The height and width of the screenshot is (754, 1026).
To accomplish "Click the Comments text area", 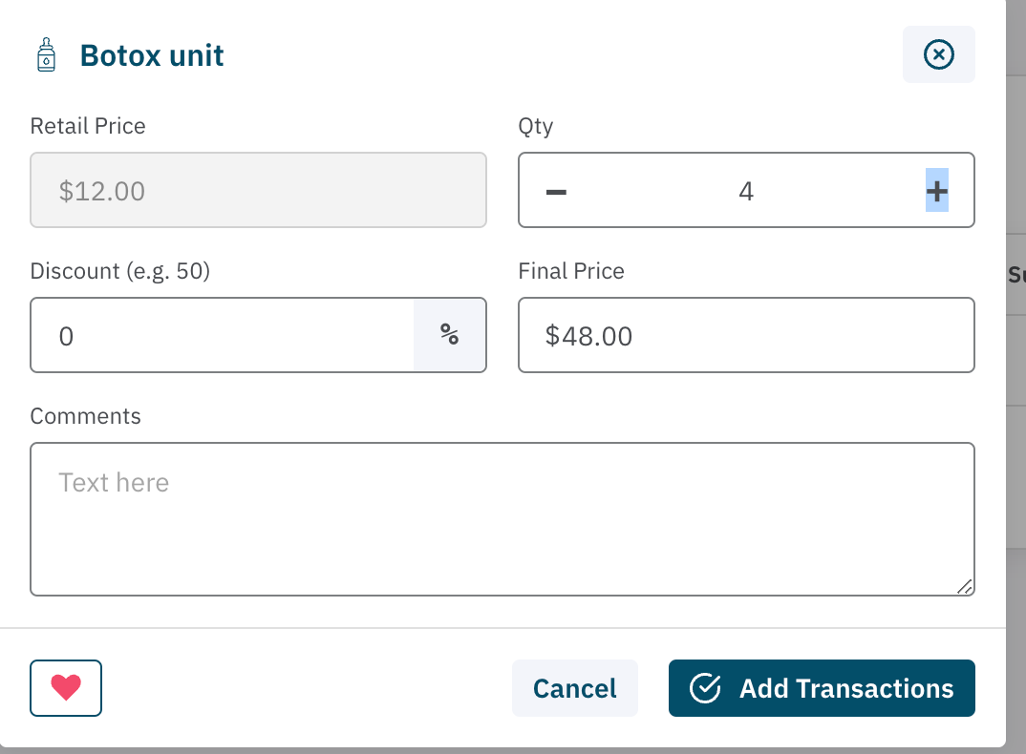I will coord(502,518).
